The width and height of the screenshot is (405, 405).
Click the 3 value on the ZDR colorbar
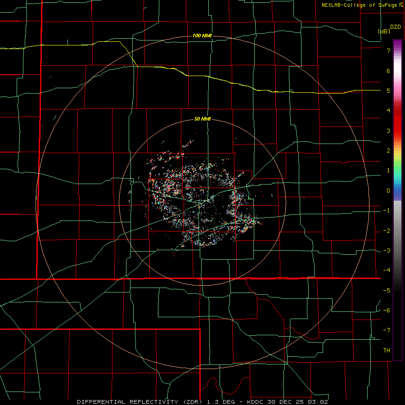click(x=388, y=130)
